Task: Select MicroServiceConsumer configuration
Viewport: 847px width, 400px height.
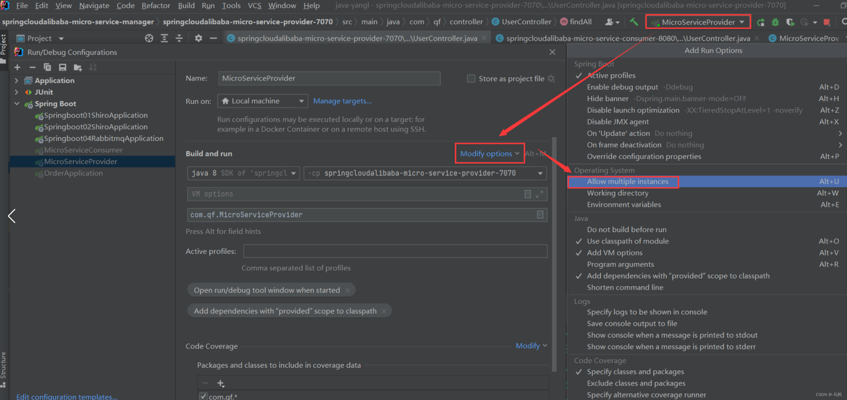Action: click(x=83, y=150)
